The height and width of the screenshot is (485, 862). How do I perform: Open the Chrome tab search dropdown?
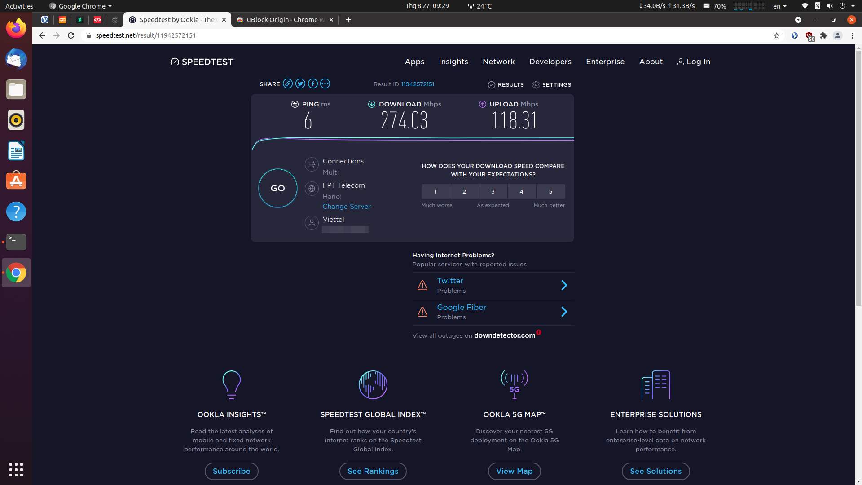[x=798, y=20]
